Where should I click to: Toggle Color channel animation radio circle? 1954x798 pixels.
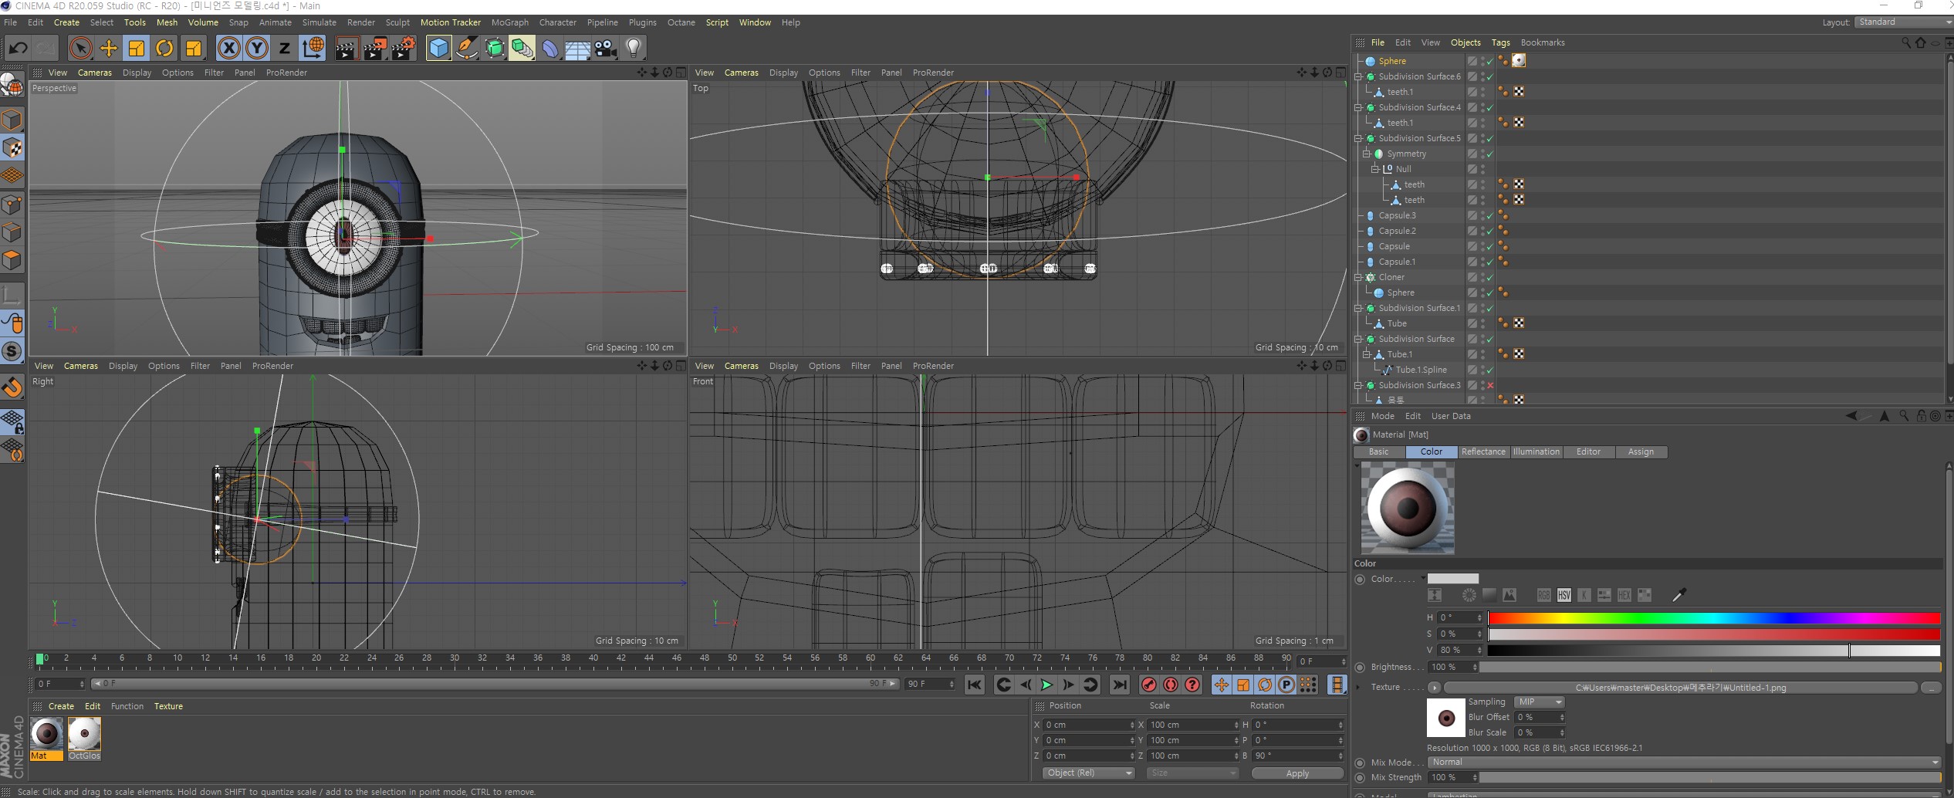click(1360, 579)
